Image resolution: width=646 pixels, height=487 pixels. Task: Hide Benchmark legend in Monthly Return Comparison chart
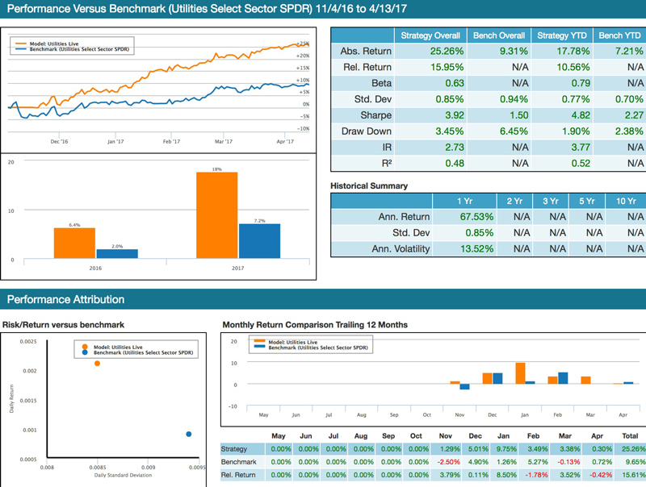[317, 348]
